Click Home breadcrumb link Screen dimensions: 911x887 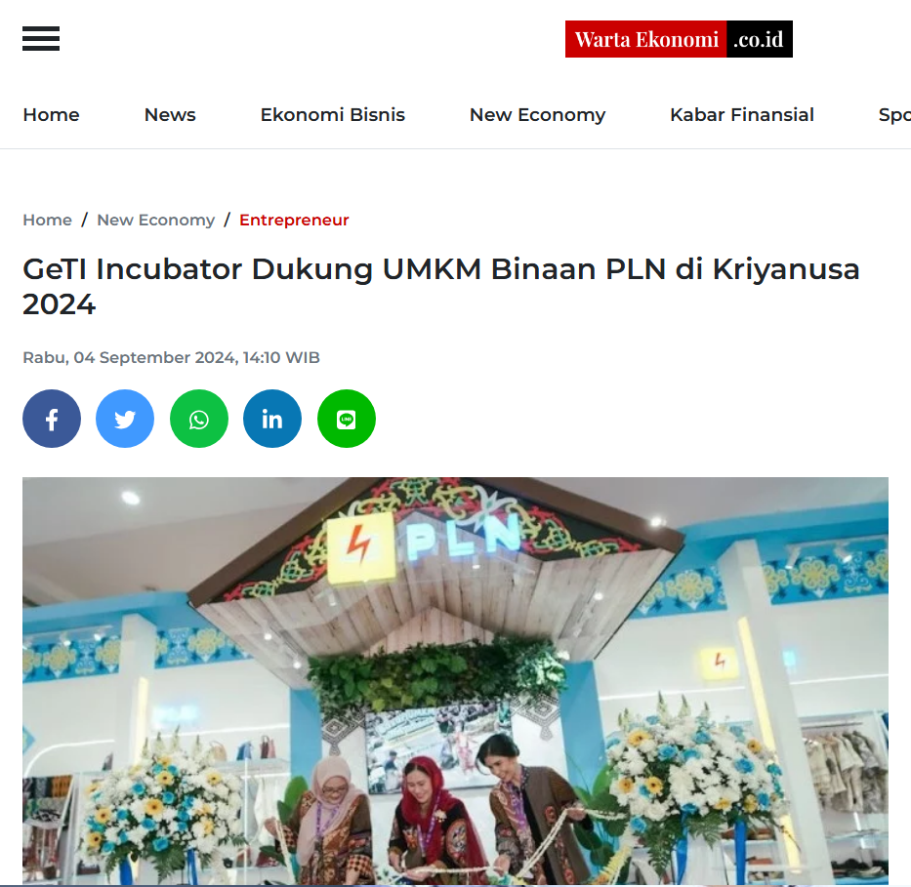[x=47, y=220]
